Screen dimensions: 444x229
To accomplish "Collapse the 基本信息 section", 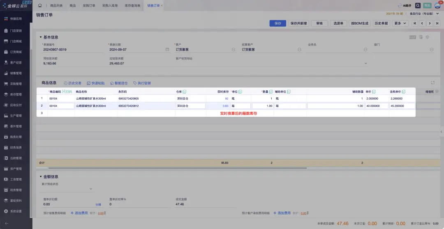I will tap(41, 37).
